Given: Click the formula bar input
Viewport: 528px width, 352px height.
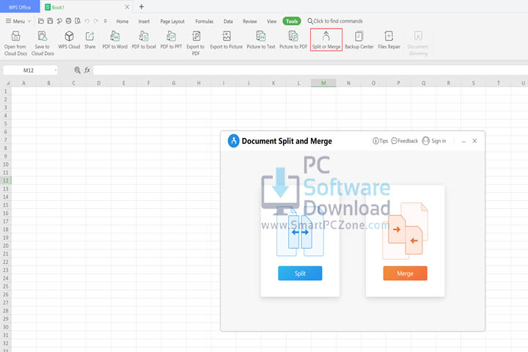Looking at the screenshot, I should (310, 70).
